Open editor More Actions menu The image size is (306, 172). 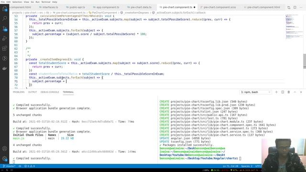[301, 7]
